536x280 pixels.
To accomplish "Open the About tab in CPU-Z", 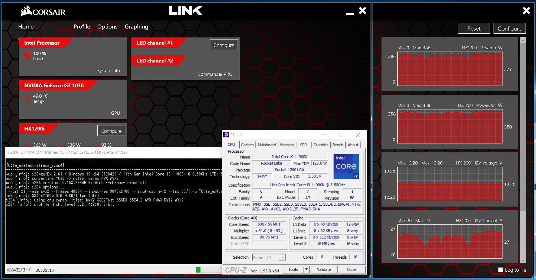I will click(x=353, y=145).
